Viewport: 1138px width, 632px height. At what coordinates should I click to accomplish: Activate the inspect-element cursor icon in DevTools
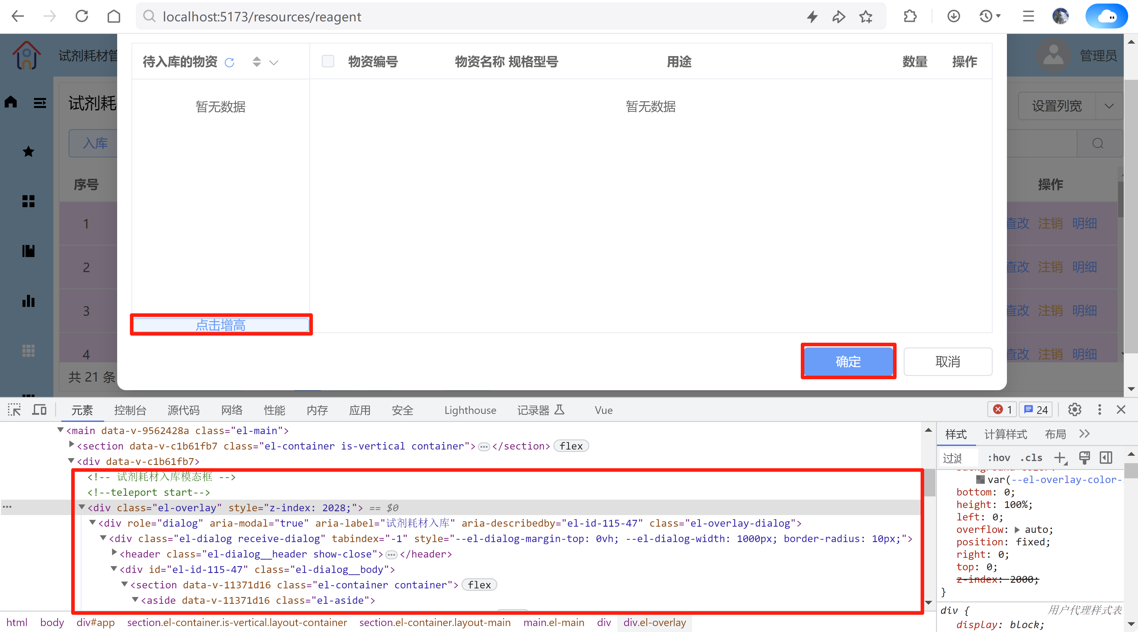click(14, 410)
